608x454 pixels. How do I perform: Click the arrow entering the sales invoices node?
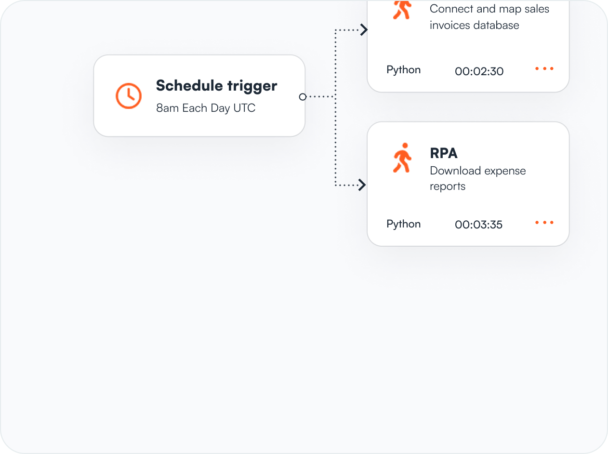[x=363, y=29]
